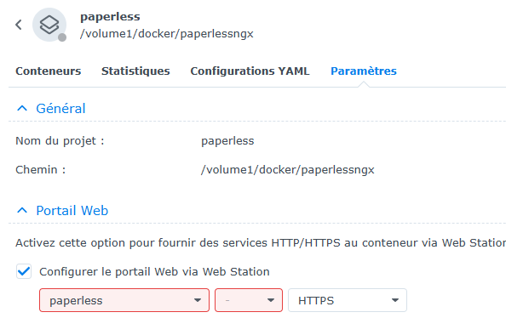Open the Configurations YAML tab
Image resolution: width=506 pixels, height=318 pixels.
[250, 71]
